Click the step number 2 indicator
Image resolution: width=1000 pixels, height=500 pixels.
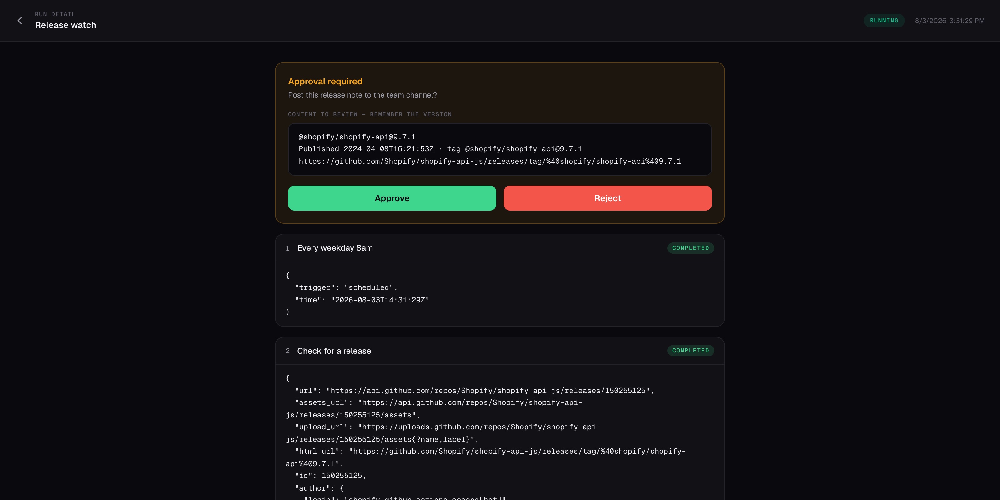tap(287, 351)
